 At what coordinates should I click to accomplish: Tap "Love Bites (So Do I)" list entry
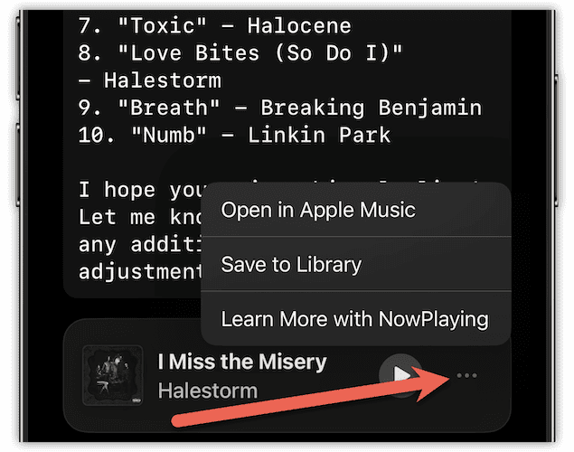tap(260, 53)
